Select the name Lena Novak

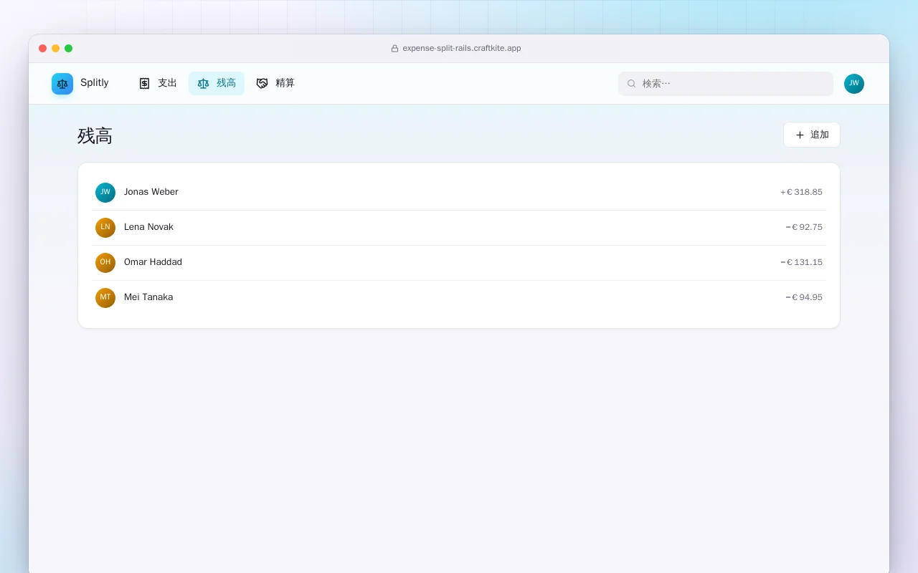pos(148,227)
